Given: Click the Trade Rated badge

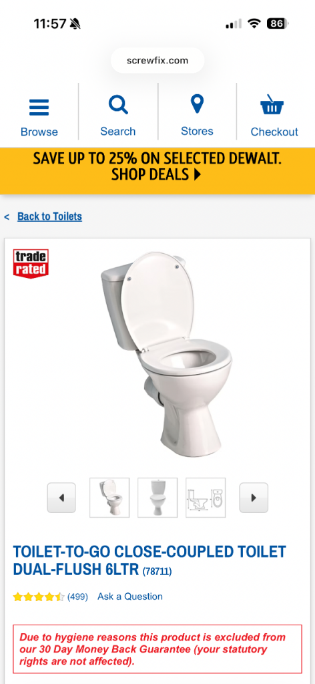Looking at the screenshot, I should tap(31, 263).
